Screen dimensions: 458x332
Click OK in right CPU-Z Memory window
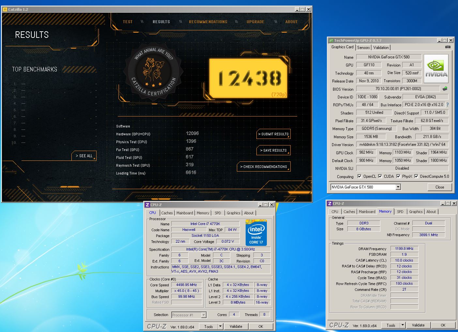(443, 325)
